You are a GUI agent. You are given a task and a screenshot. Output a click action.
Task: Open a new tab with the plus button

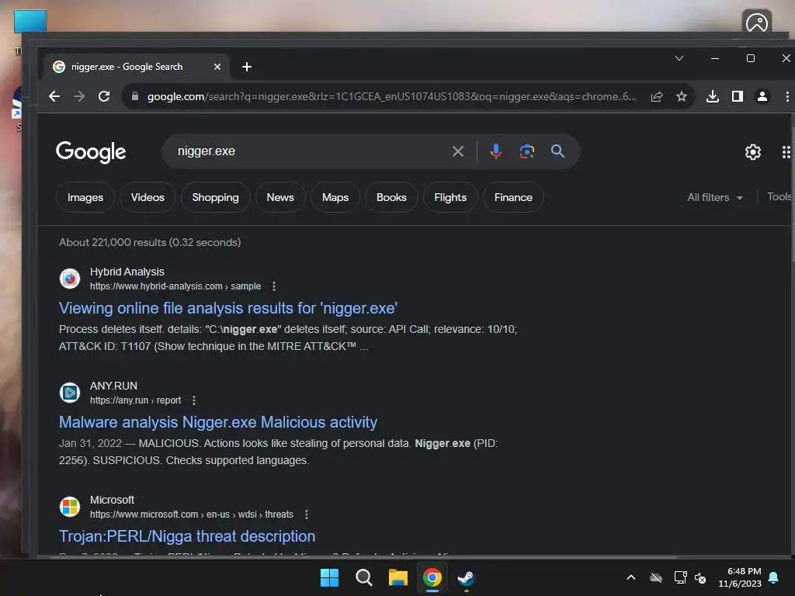247,67
